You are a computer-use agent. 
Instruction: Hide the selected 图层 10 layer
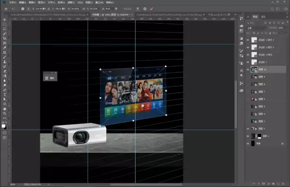248,69
